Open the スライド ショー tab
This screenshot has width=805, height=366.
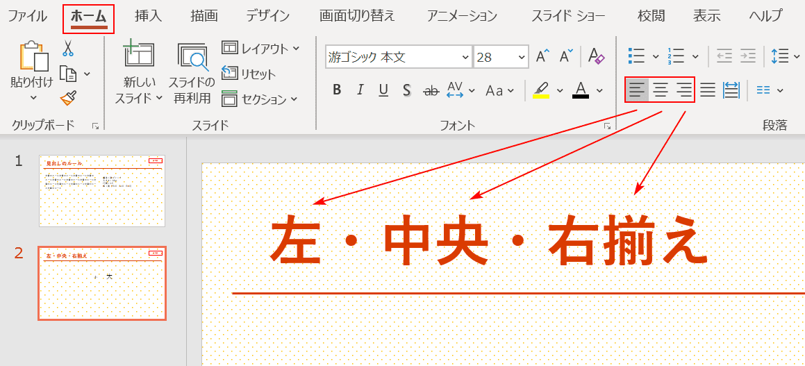(568, 16)
